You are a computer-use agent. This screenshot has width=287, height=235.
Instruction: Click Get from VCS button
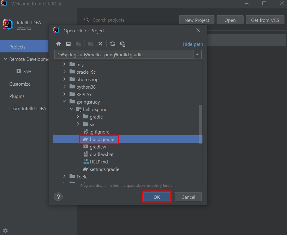(265, 20)
